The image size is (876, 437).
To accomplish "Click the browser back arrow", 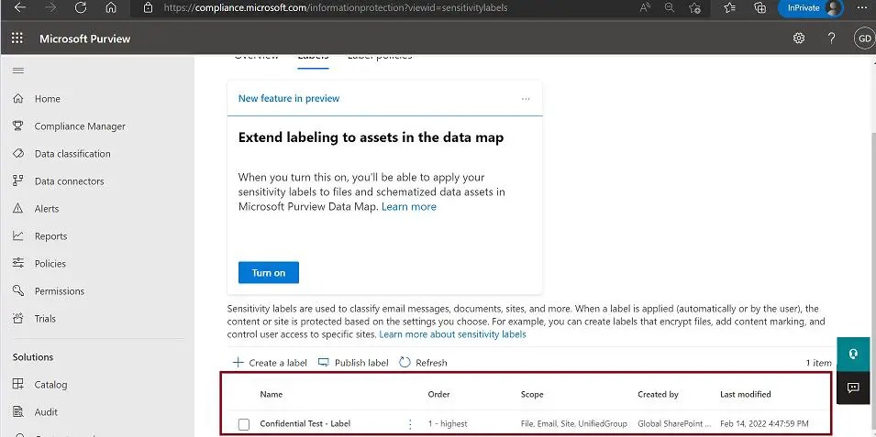I will coord(19,8).
